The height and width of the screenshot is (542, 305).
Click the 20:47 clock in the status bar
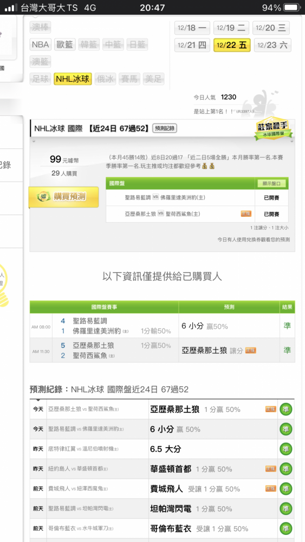(152, 8)
